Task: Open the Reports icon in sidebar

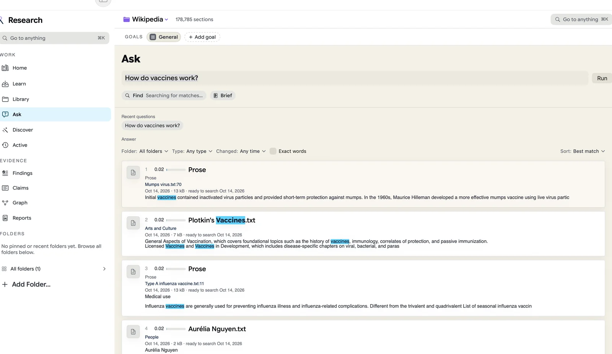Action: (5, 218)
